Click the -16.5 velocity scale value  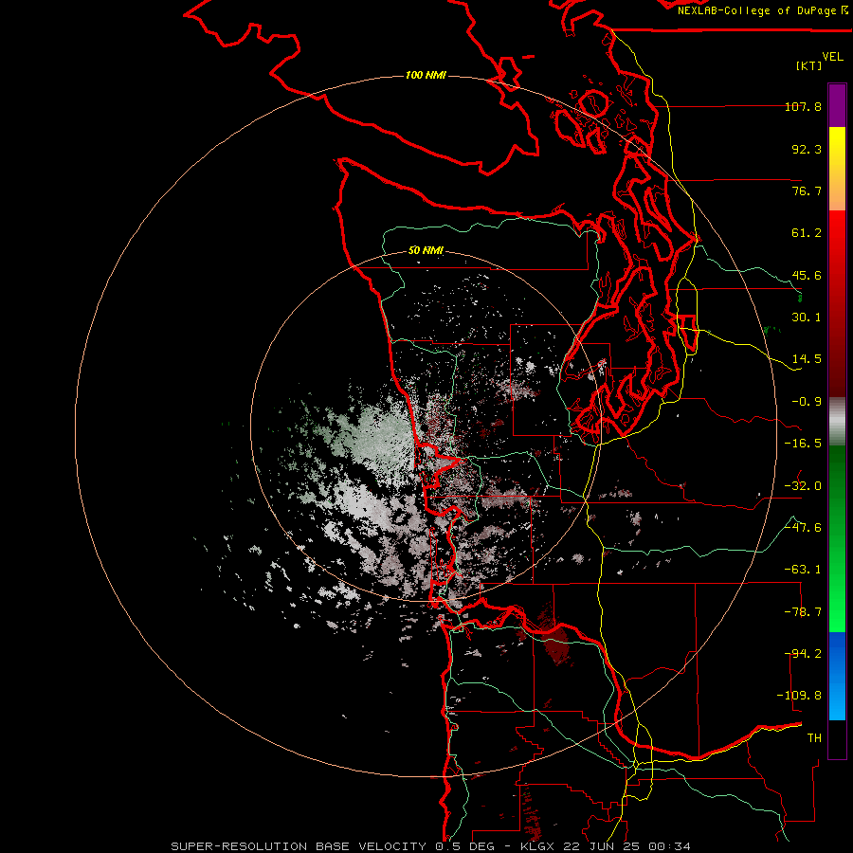(x=803, y=444)
